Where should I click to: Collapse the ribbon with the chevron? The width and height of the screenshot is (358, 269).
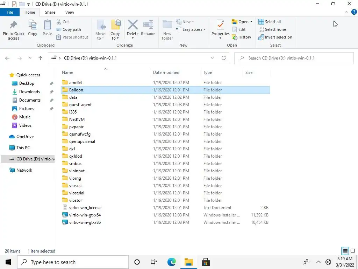point(346,12)
